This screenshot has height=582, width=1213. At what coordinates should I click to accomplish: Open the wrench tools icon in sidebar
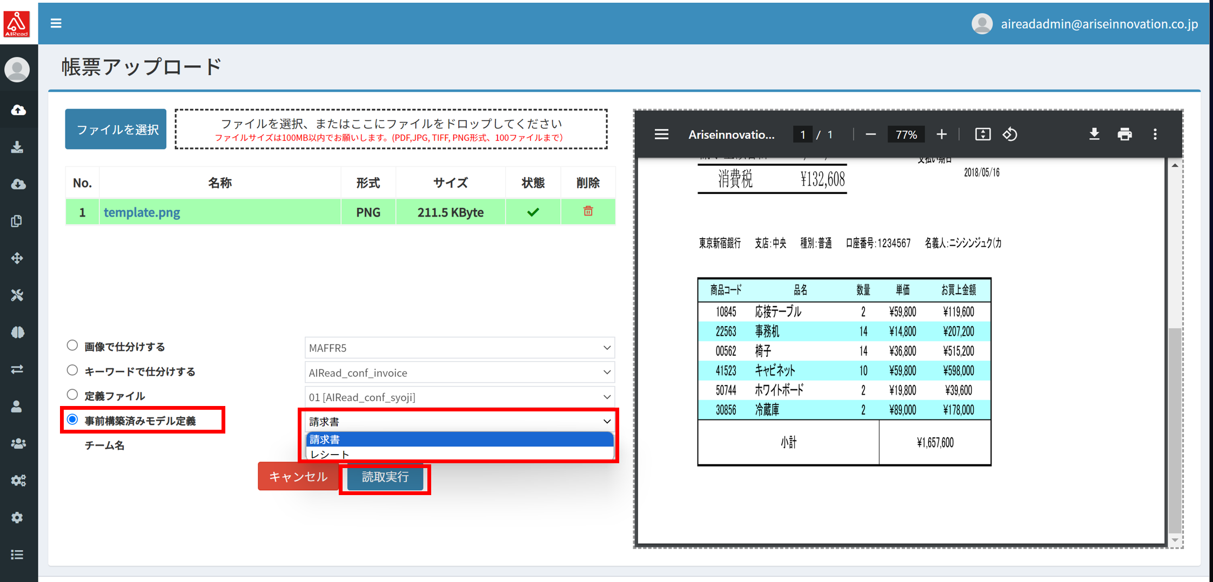pos(17,295)
